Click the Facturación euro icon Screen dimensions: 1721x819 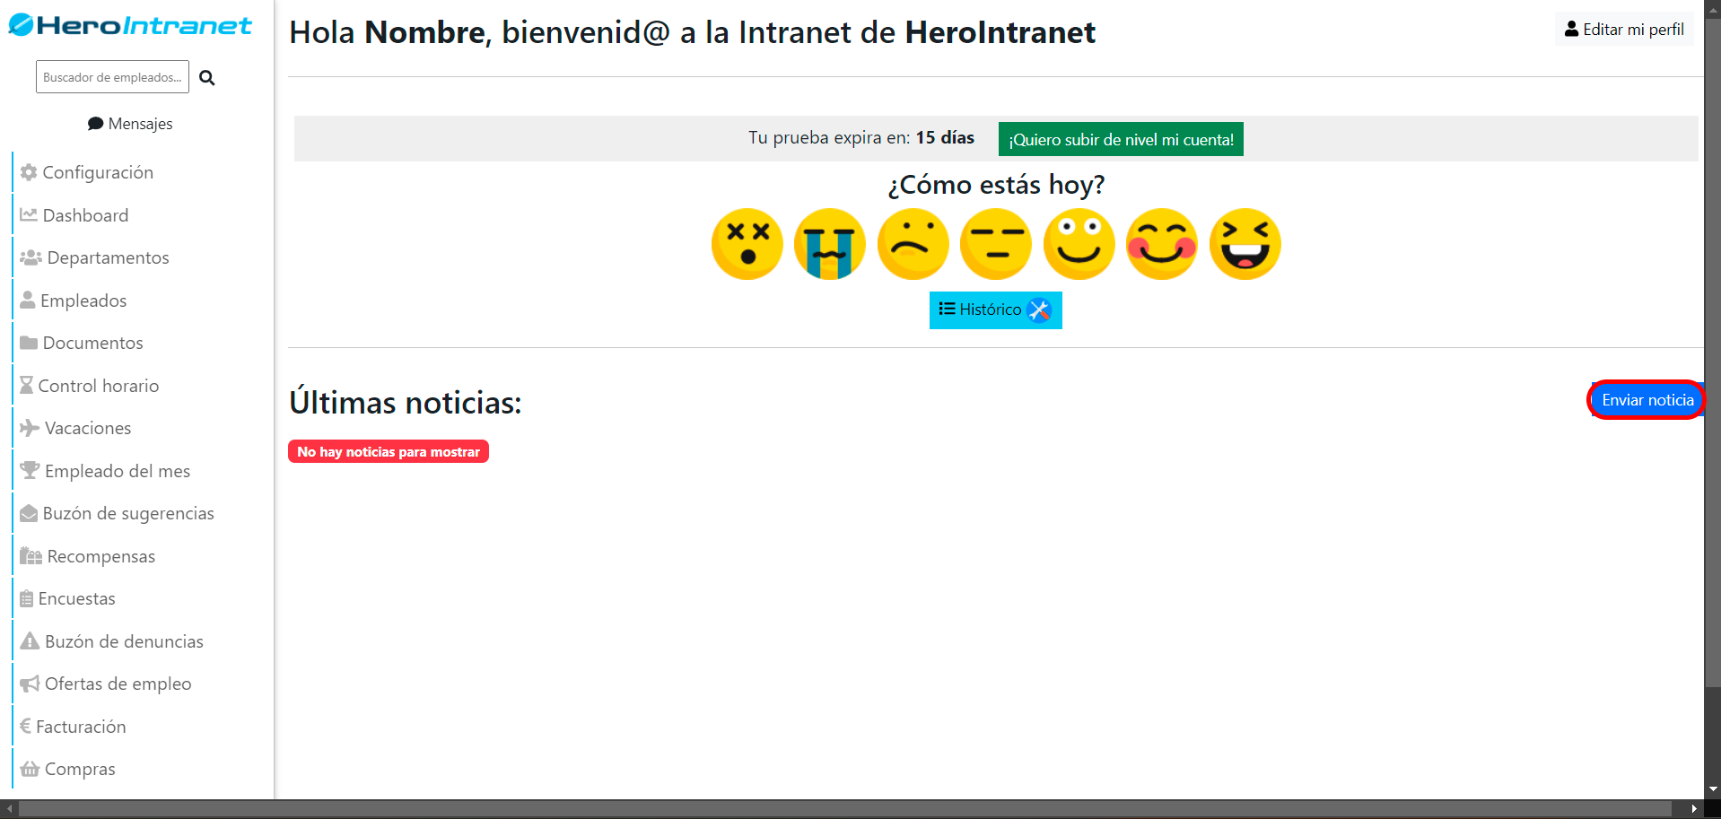[x=25, y=726]
